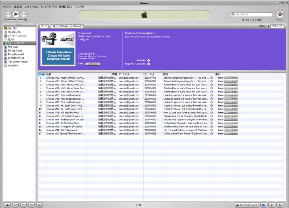Select ライブラリ in the source list
This screenshot has height=208, width=289.
pyautogui.click(x=19, y=28)
